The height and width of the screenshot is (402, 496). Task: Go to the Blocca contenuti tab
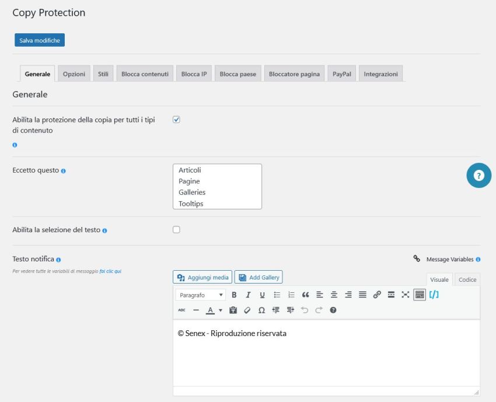pos(145,74)
